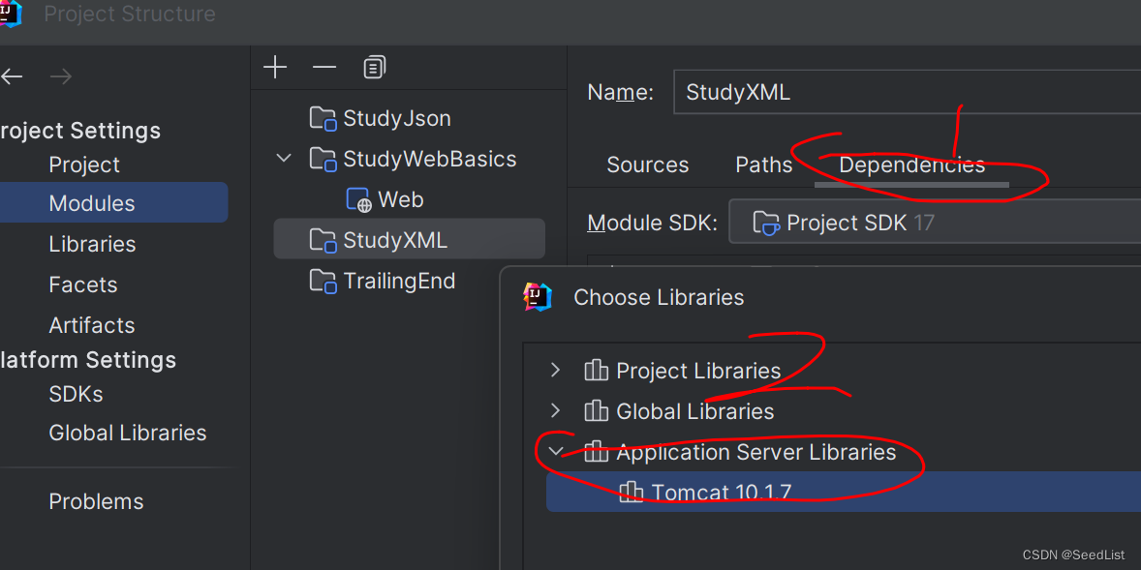Viewport: 1141px width, 570px height.
Task: Expand the Global Libraries node
Action: pyautogui.click(x=556, y=411)
